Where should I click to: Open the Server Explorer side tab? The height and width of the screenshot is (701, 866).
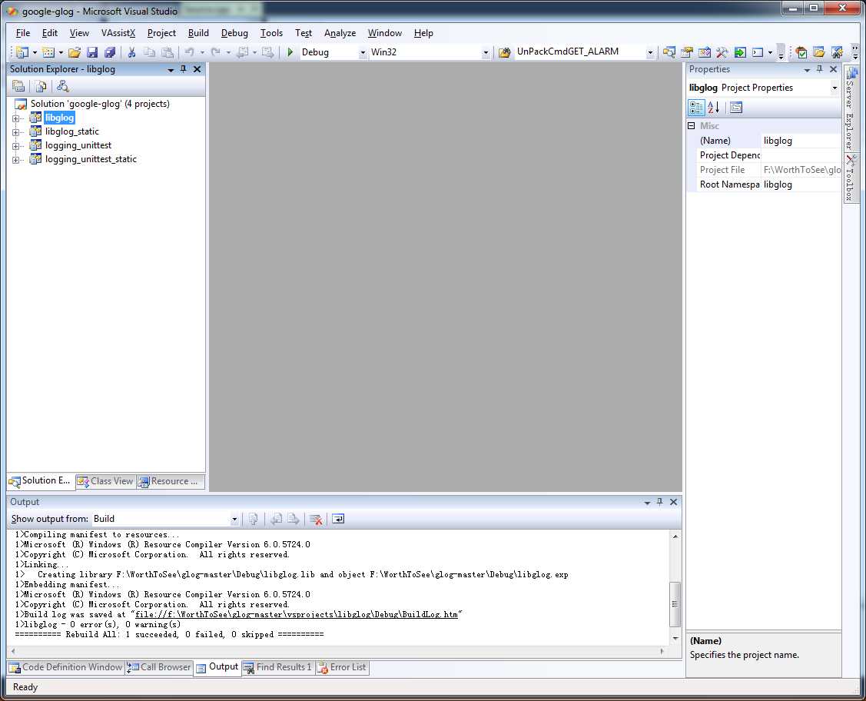coord(851,108)
